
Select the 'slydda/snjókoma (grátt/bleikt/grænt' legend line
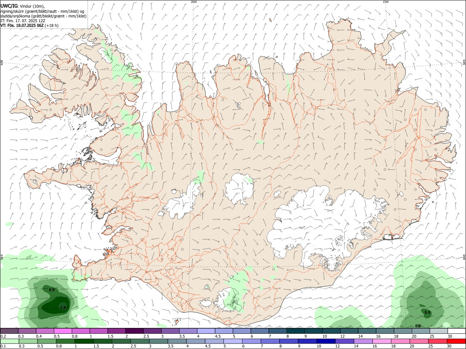(43, 16)
